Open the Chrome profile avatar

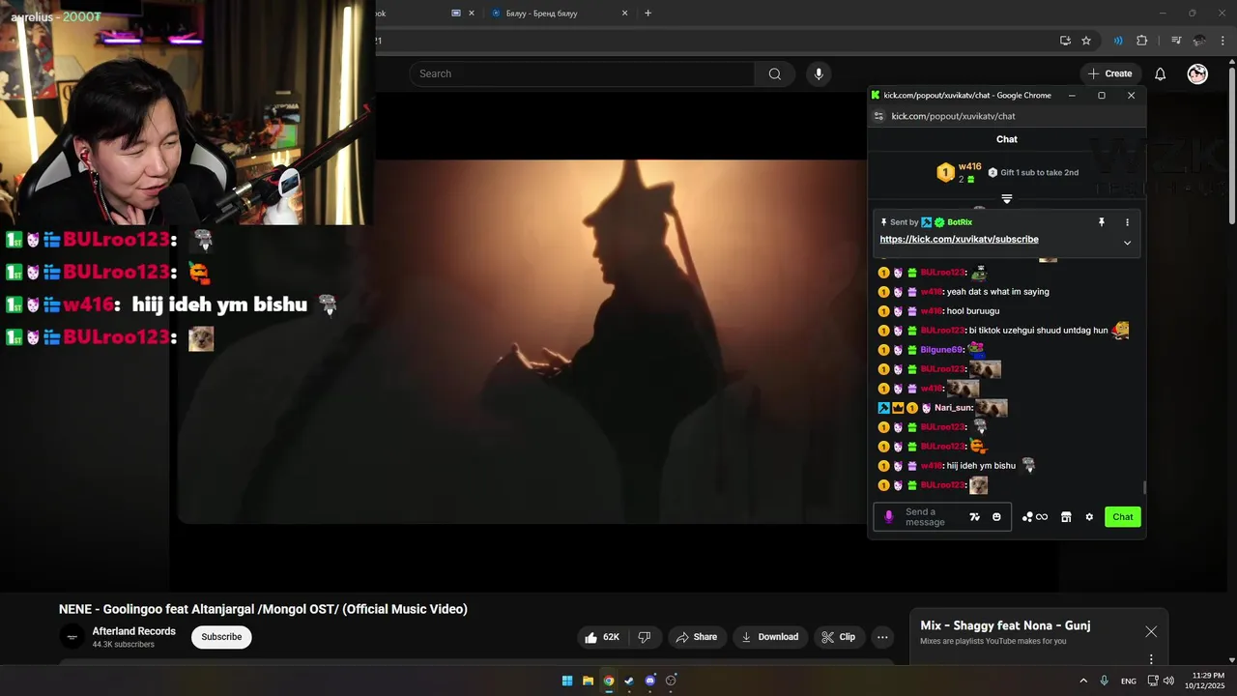coord(1199,41)
